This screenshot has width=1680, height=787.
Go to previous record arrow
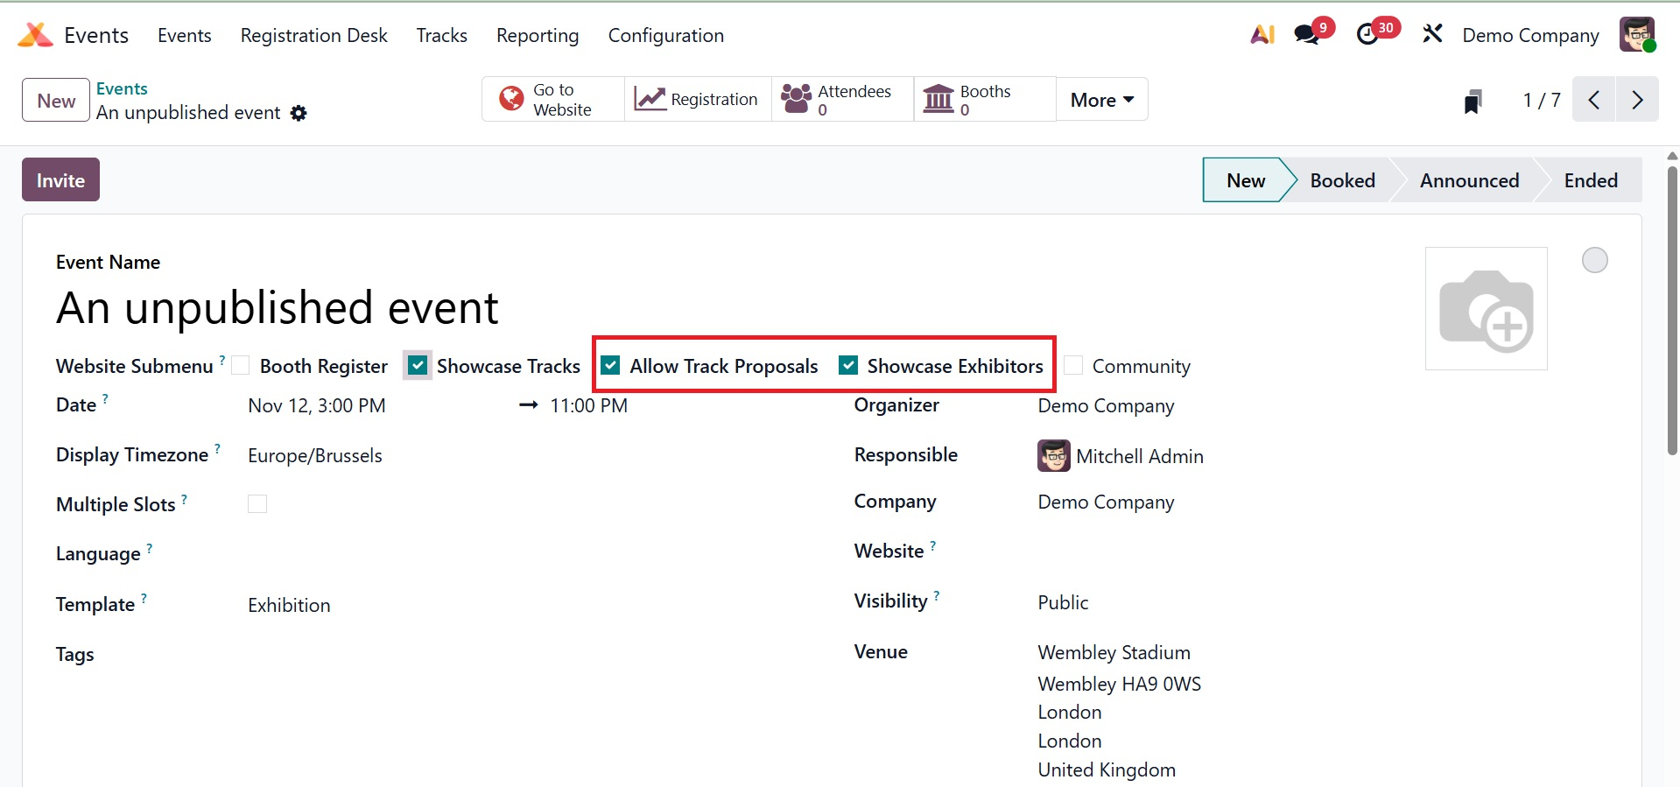click(x=1593, y=100)
